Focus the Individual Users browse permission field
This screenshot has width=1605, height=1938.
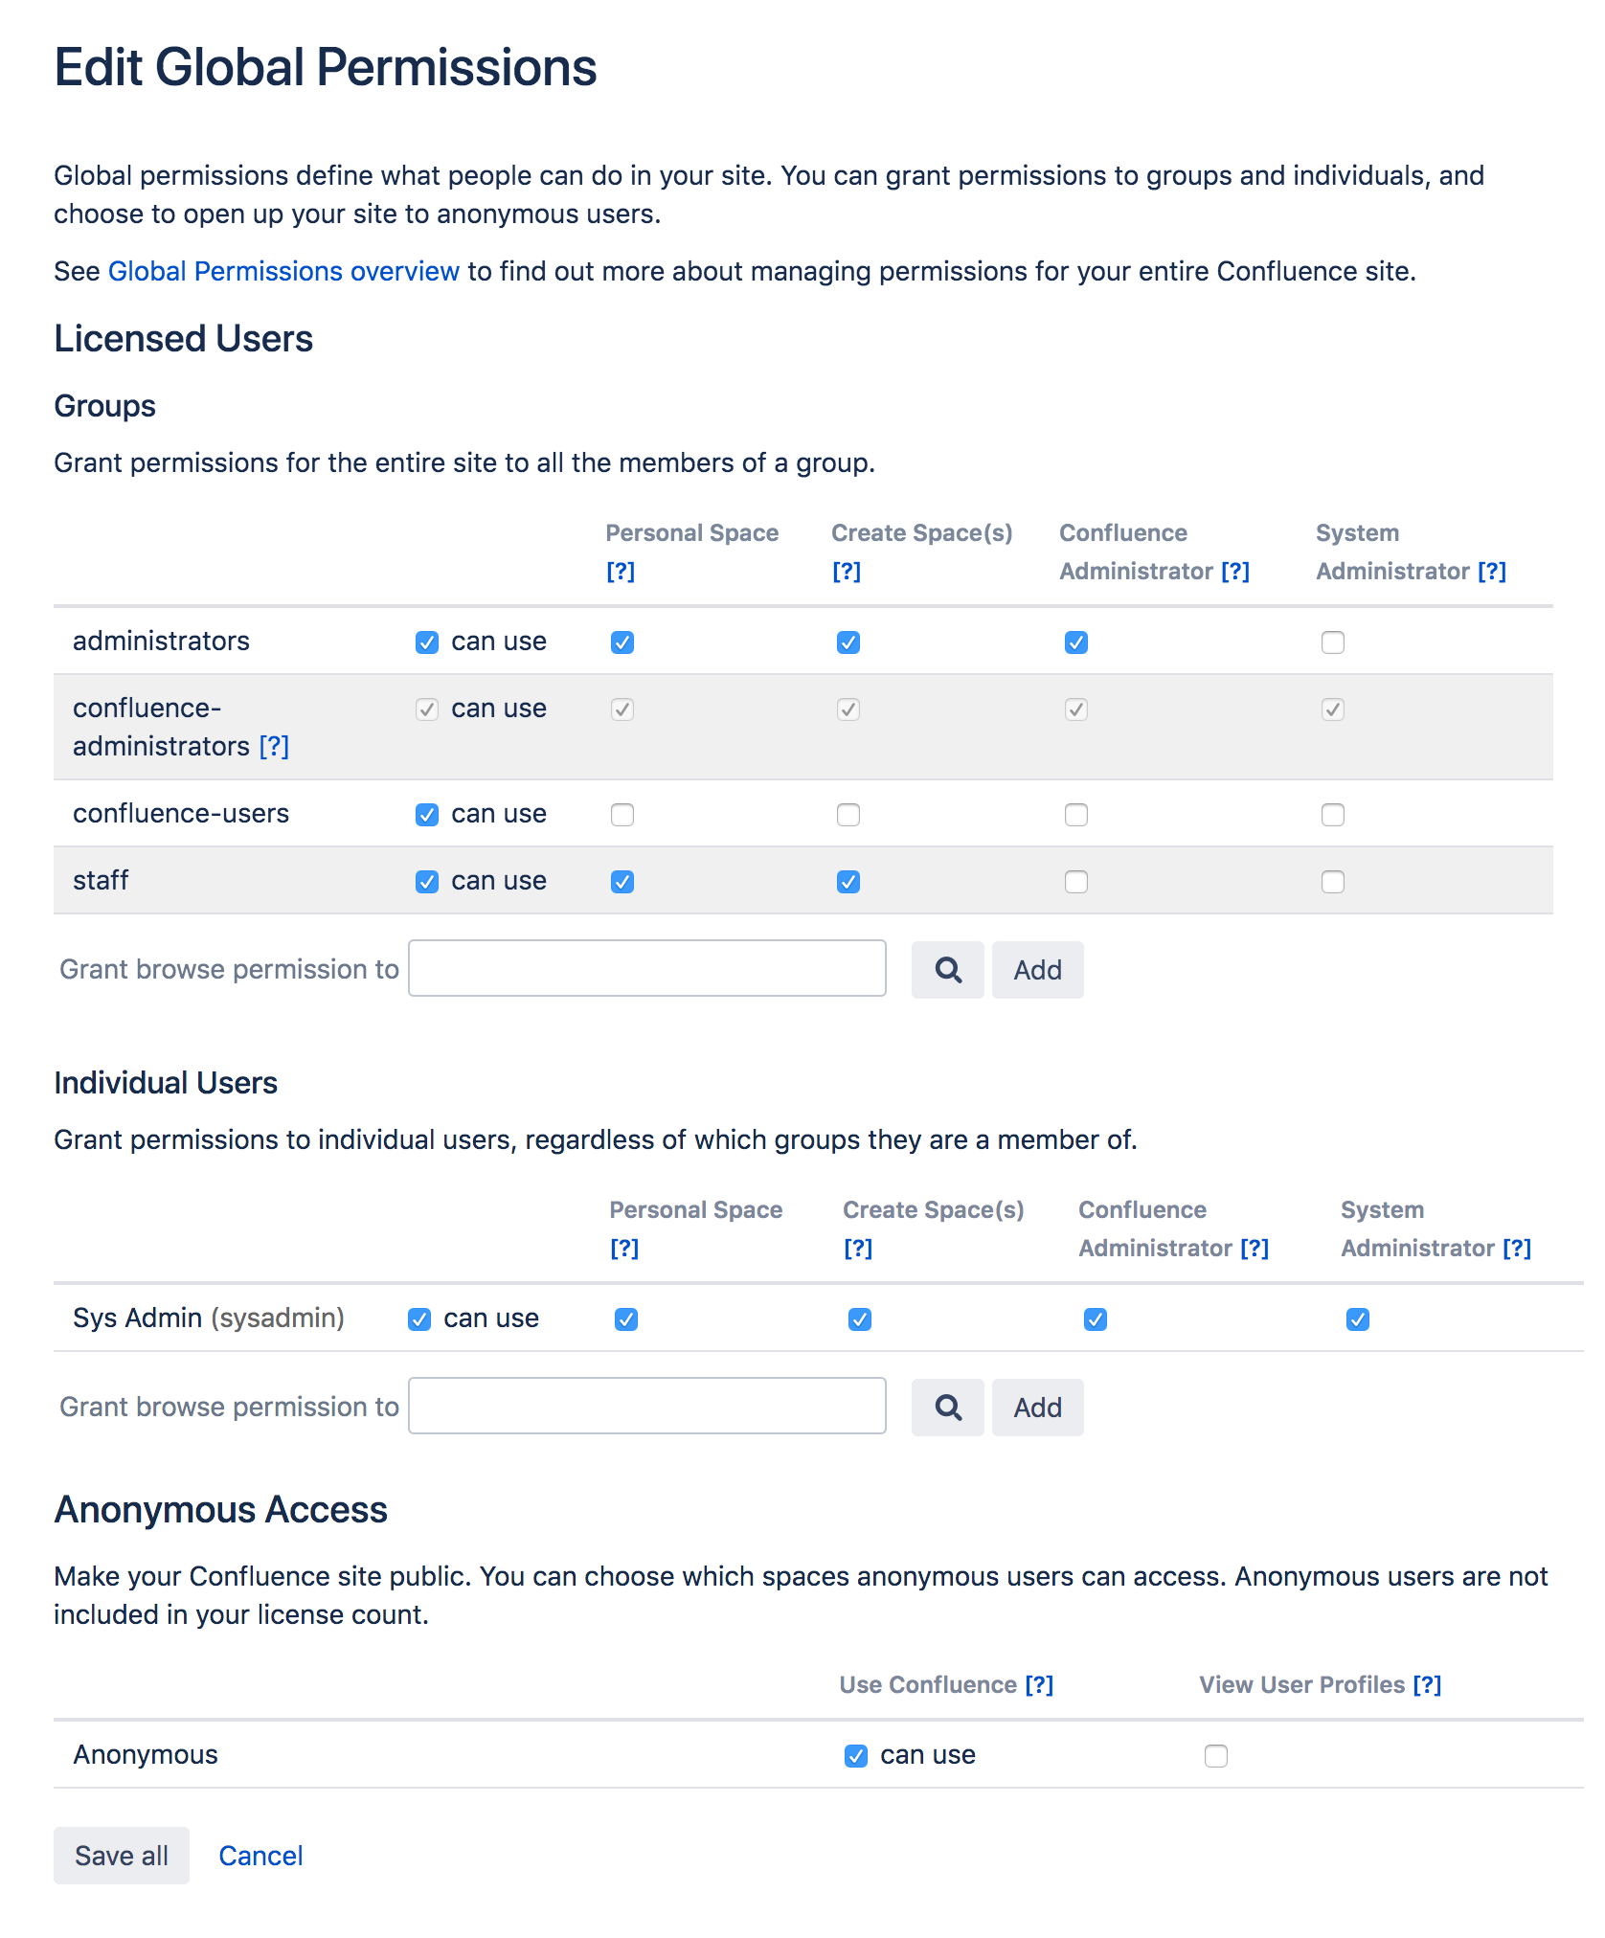point(647,1407)
